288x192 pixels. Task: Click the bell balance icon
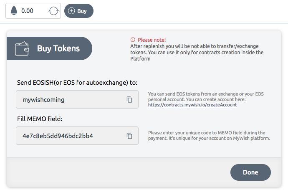14,10
